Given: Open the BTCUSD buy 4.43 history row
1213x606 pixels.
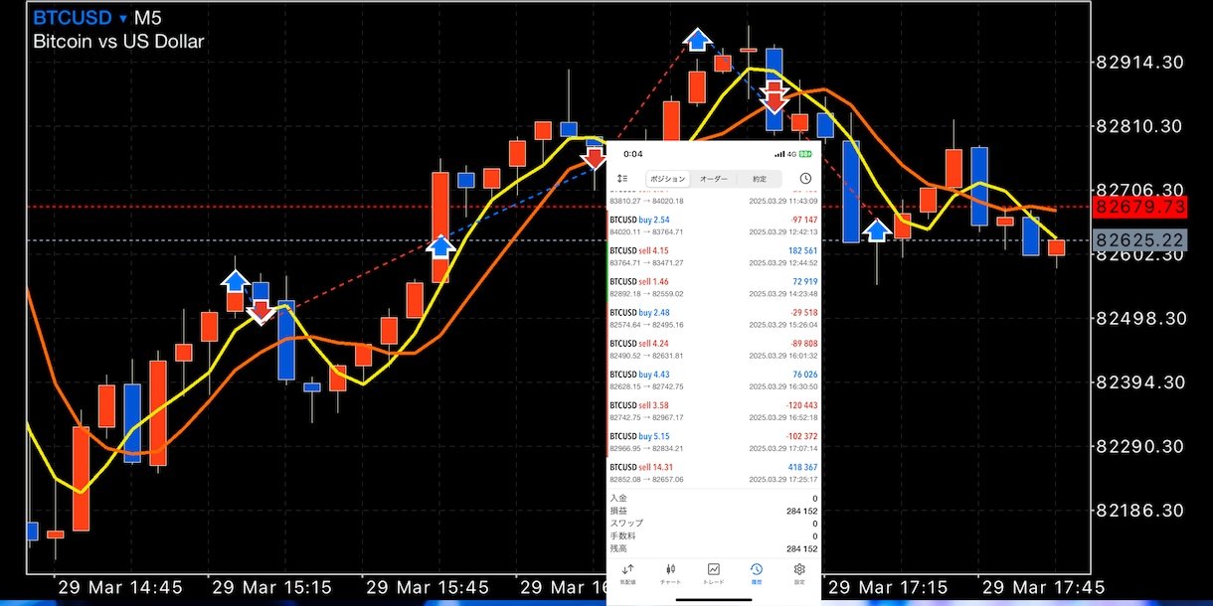Looking at the screenshot, I should pyautogui.click(x=714, y=379).
